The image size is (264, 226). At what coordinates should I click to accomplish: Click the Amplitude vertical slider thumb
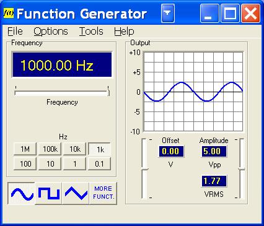click(x=241, y=169)
